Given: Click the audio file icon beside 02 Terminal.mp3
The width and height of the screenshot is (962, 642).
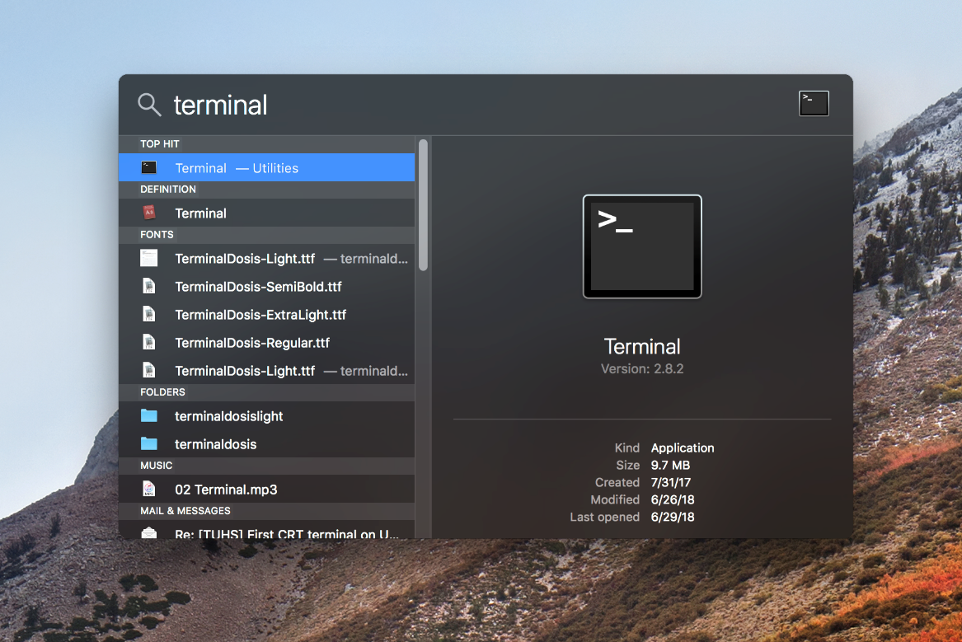Looking at the screenshot, I should pyautogui.click(x=149, y=489).
